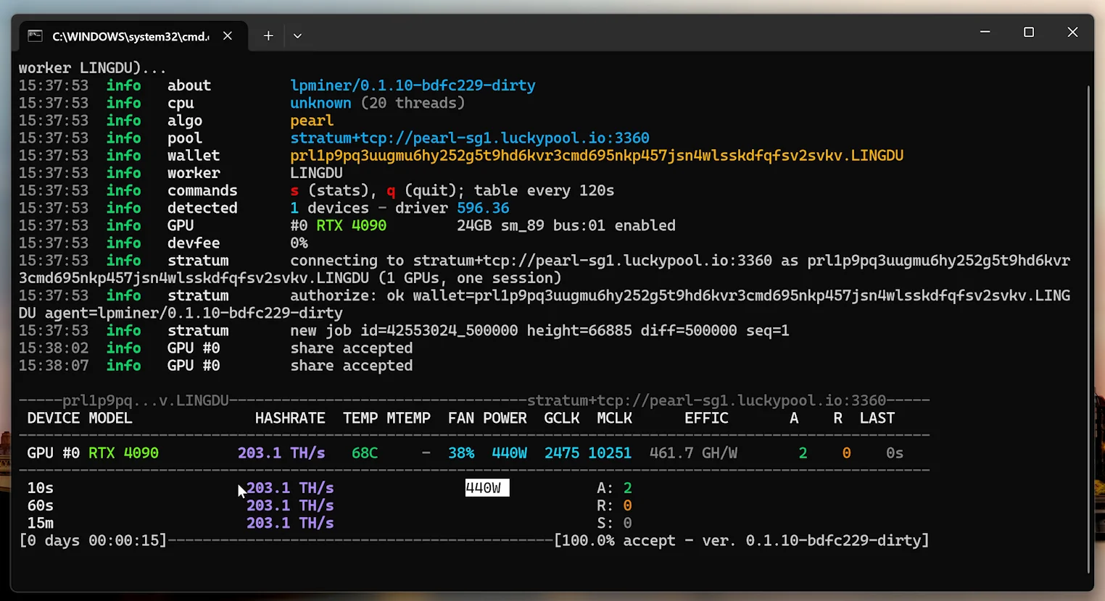The image size is (1105, 601).
Task: Click the 'pearl' algo value
Action: pyautogui.click(x=312, y=121)
